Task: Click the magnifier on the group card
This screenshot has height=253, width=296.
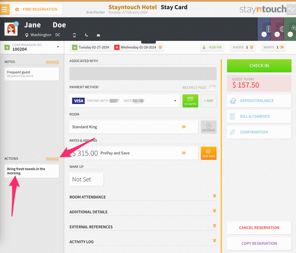Action: pyautogui.click(x=290, y=34)
